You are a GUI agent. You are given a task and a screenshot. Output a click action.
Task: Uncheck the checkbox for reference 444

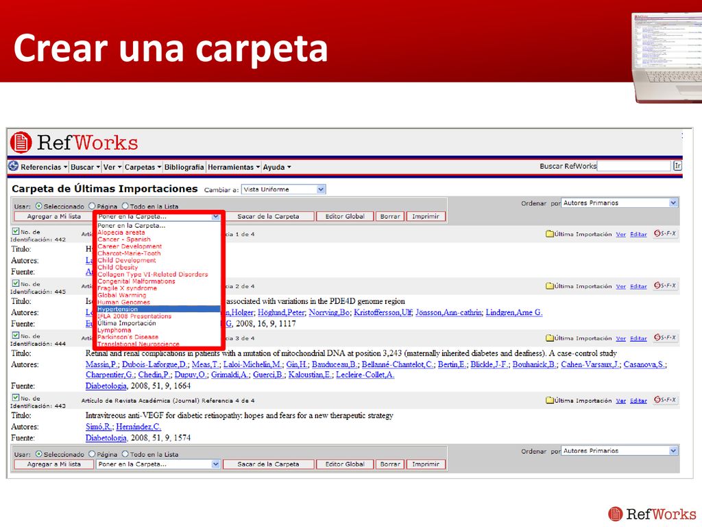16,335
